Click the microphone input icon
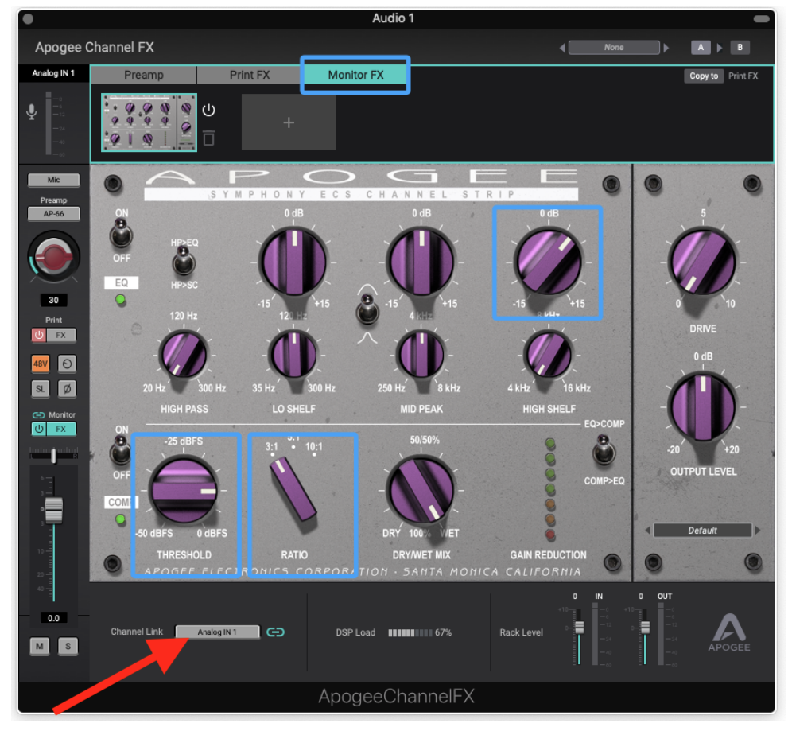The width and height of the screenshot is (792, 735). point(31,111)
